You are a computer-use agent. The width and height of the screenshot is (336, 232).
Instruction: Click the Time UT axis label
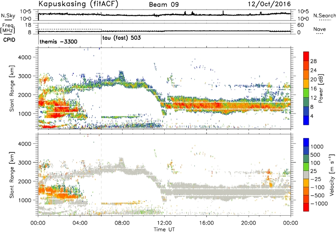pos(164,229)
